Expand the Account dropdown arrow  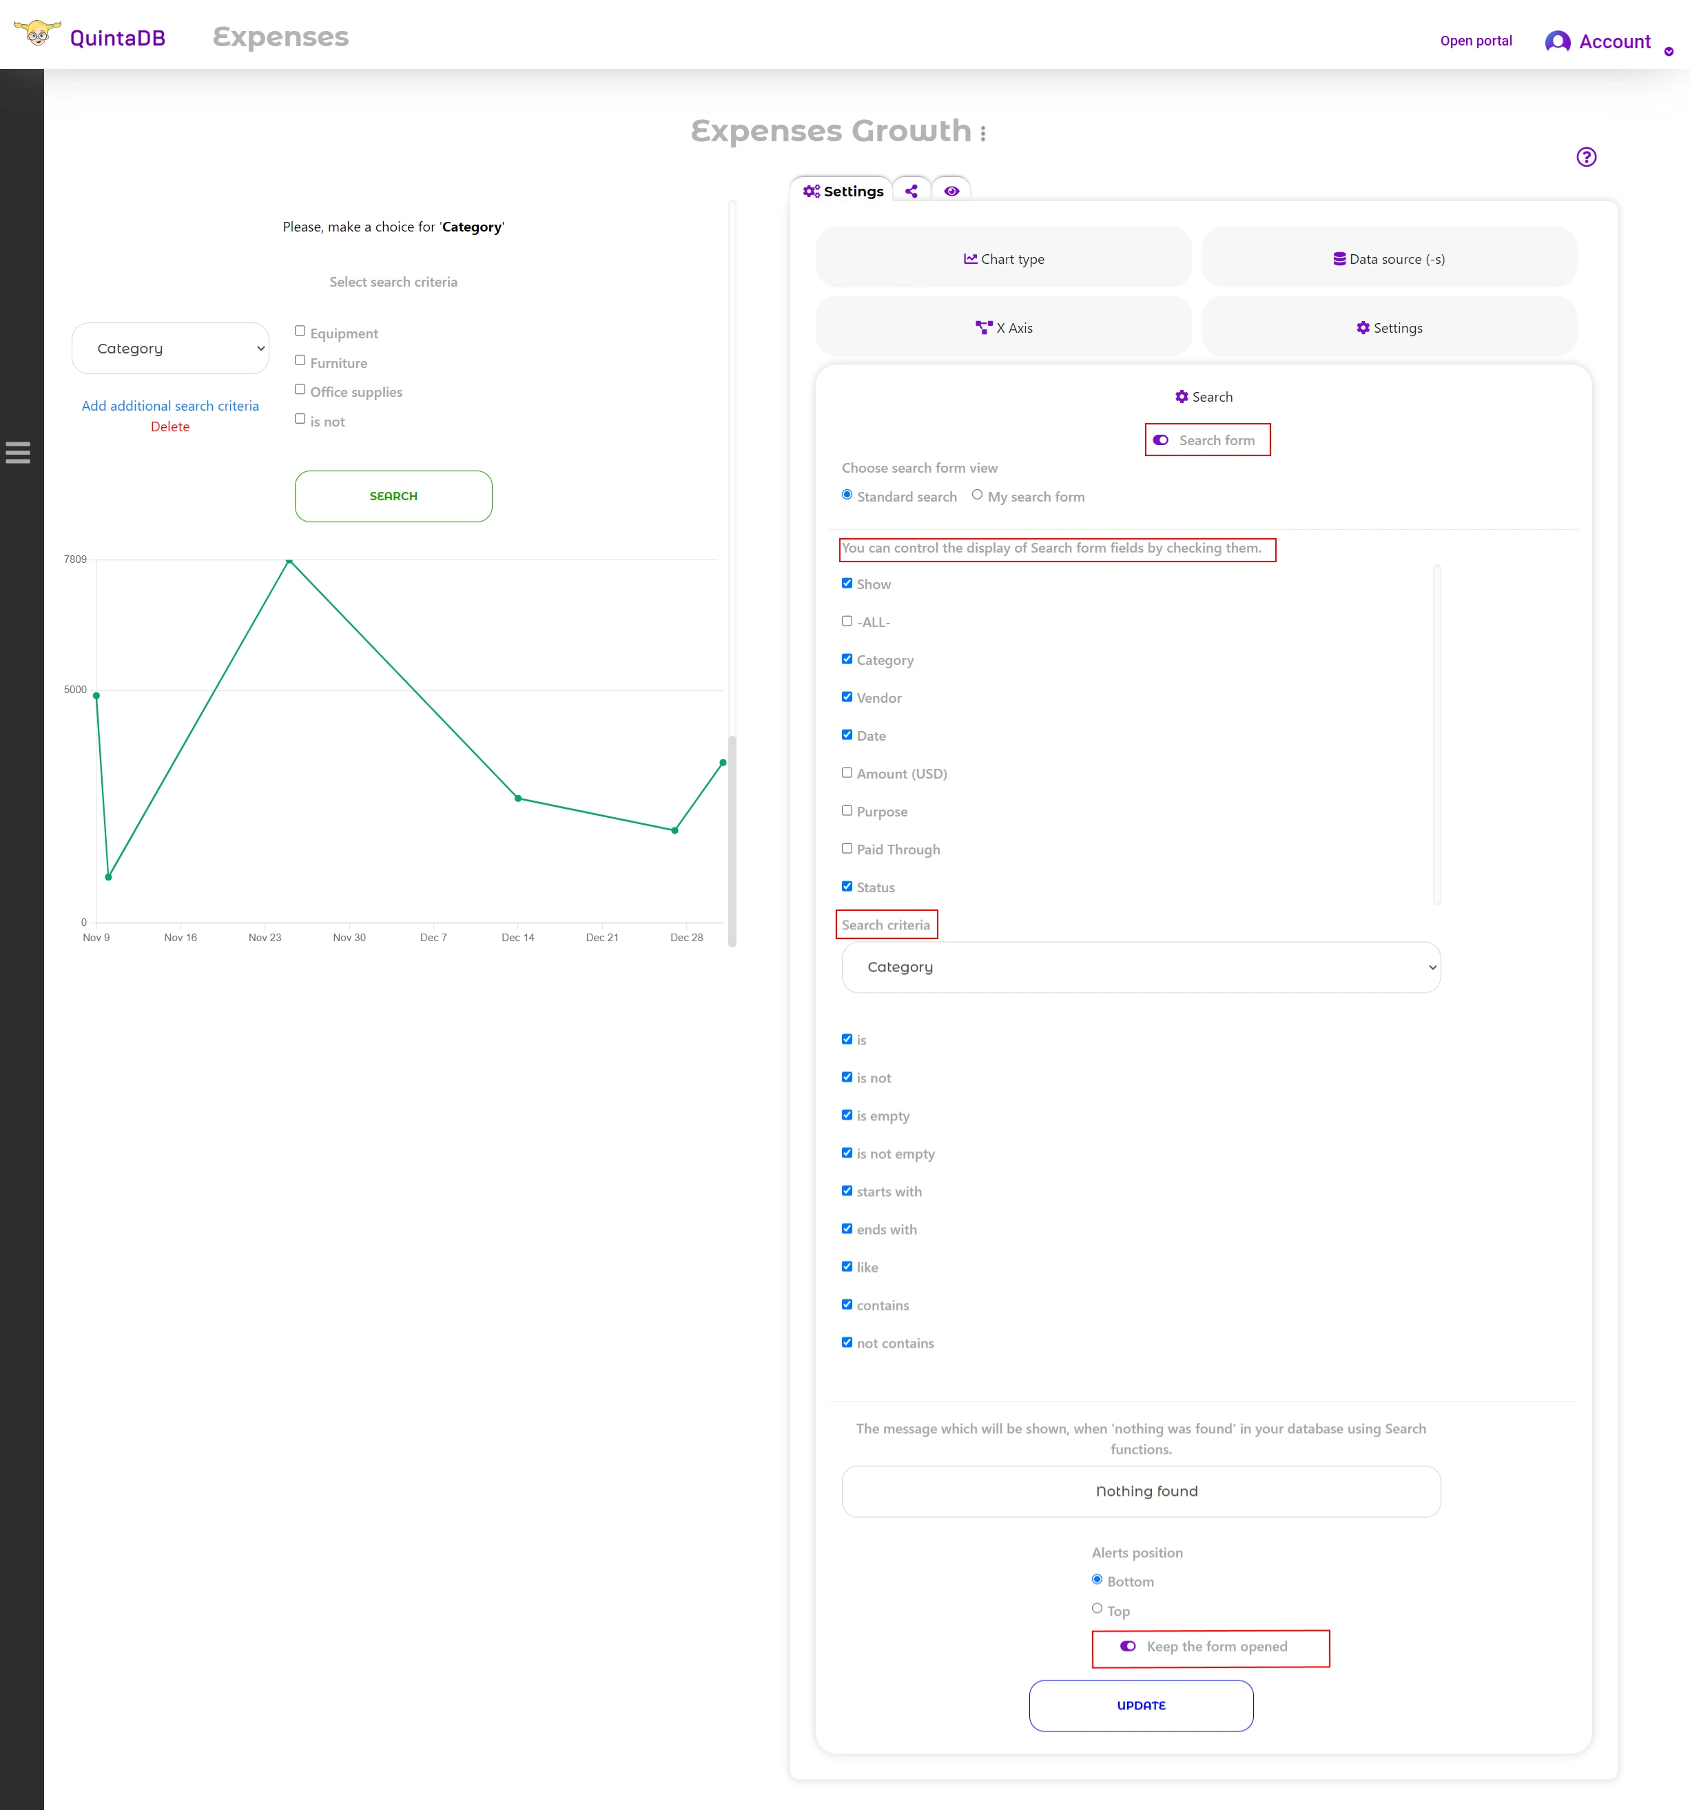click(1668, 51)
